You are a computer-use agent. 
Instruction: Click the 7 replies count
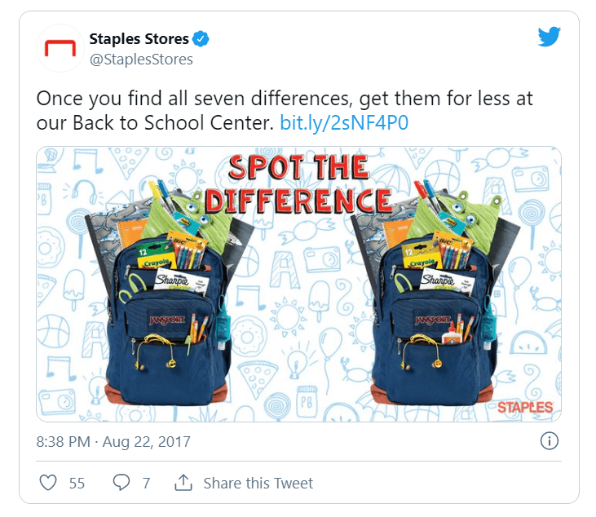tap(146, 484)
